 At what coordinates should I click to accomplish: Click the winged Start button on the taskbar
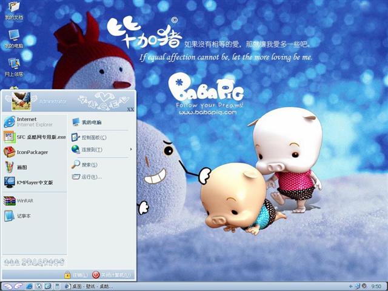(13, 287)
